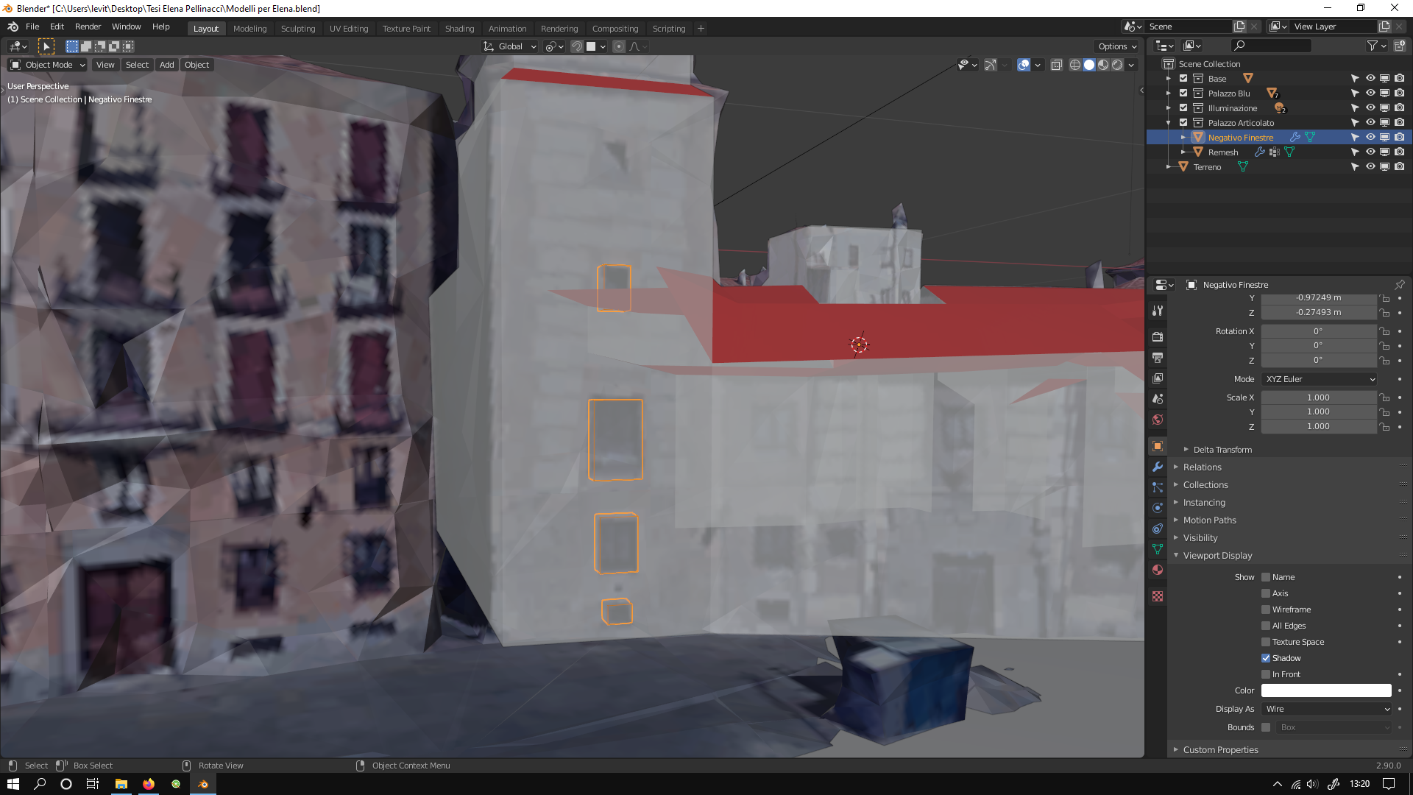Exclude Palazzo Blu collection via its checkbox
Viewport: 1413px width, 795px height.
[1183, 93]
